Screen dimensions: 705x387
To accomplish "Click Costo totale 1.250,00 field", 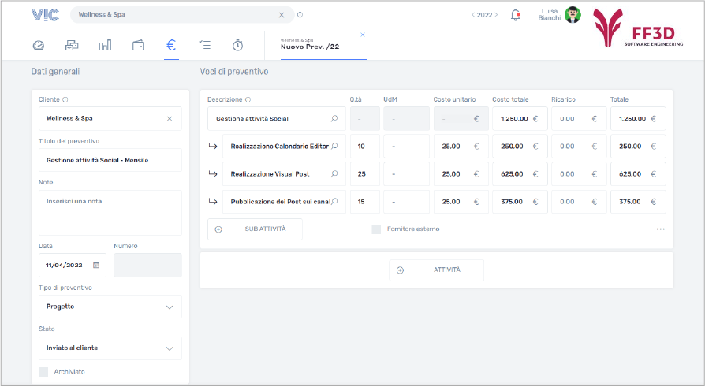I will (520, 119).
